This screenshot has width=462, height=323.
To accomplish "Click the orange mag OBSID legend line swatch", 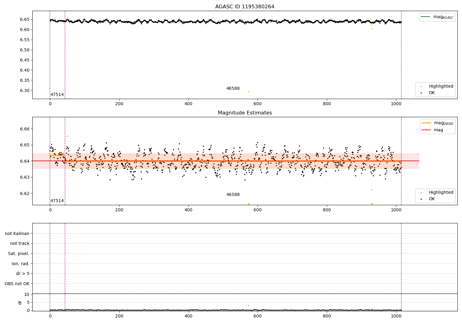I will coord(426,123).
